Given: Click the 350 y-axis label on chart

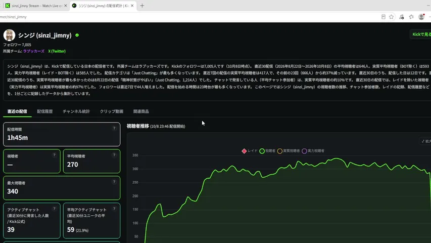Looking at the screenshot, I should 135,155.
